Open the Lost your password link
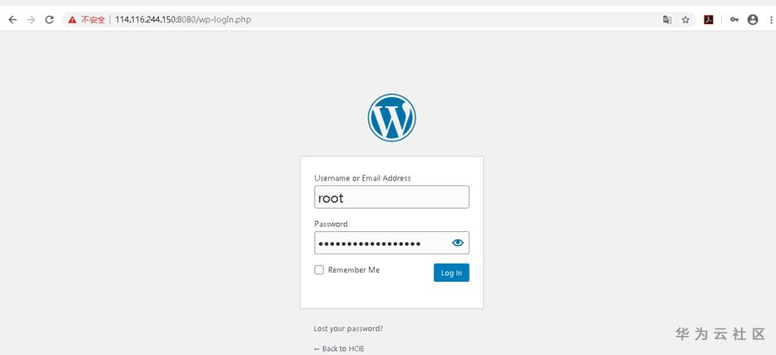 click(348, 328)
